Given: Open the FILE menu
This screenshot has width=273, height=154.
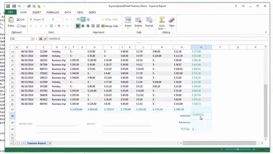Looking at the screenshot, I should (x=11, y=12).
